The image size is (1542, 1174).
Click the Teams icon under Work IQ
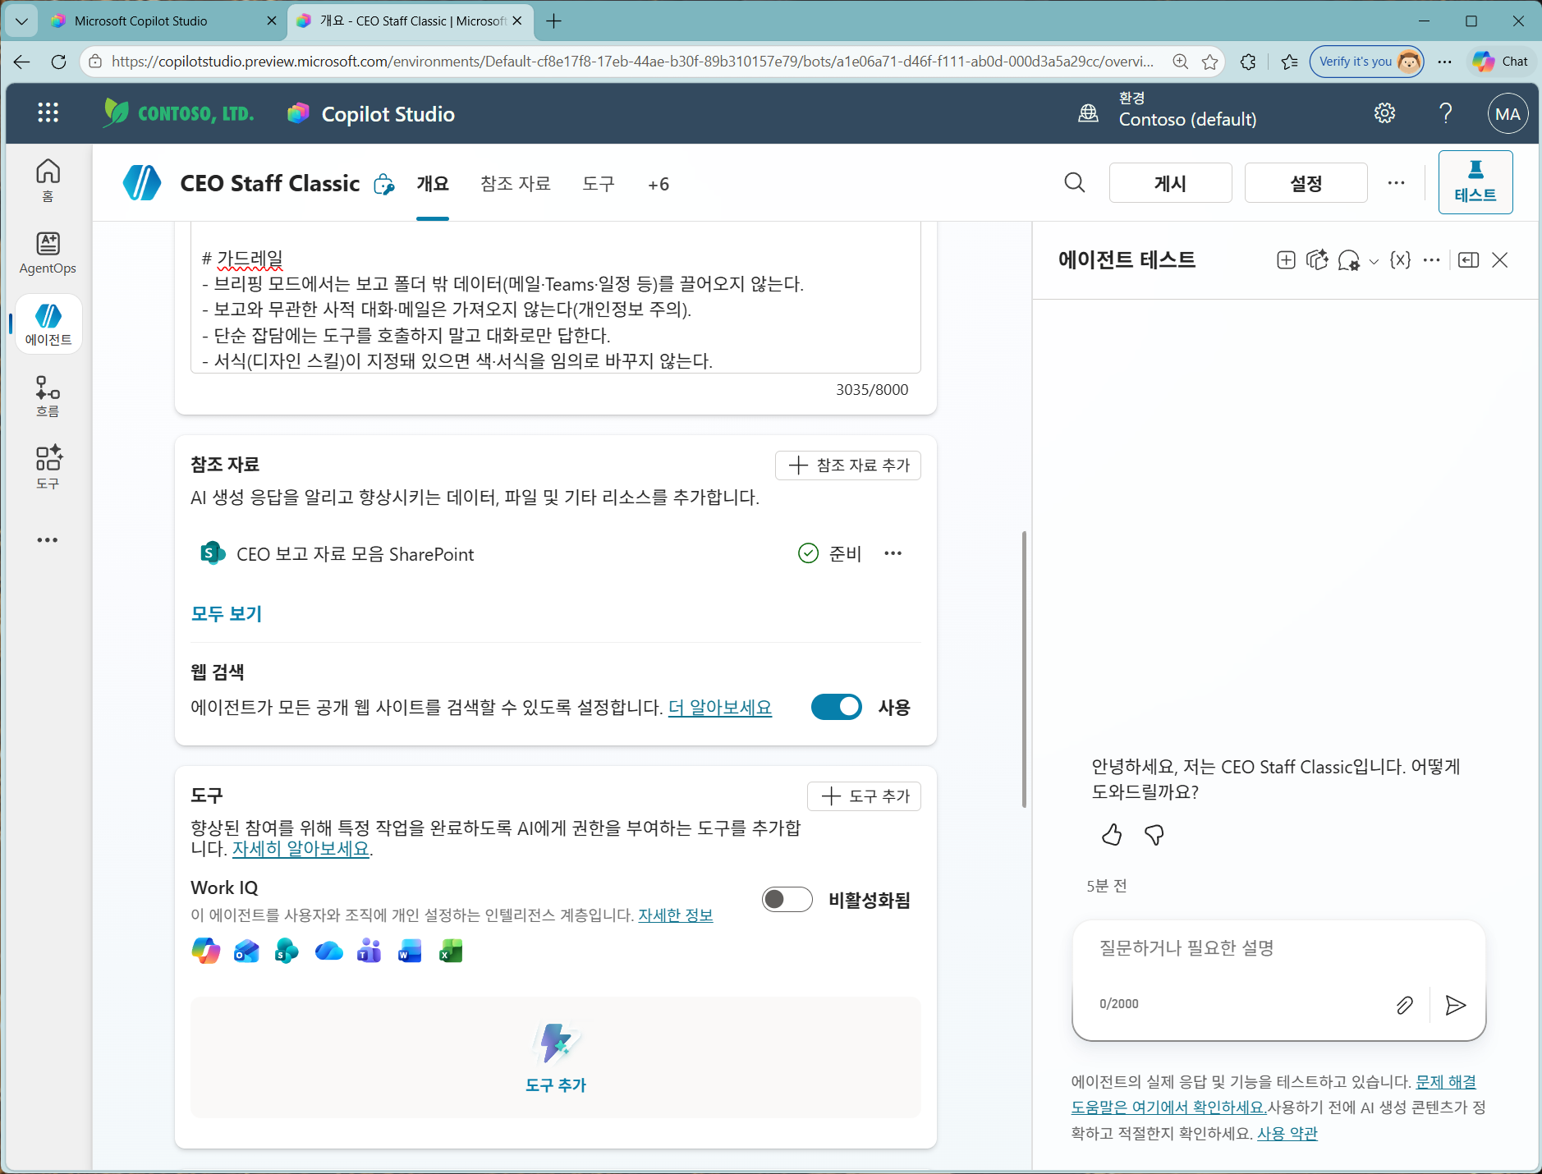pyautogui.click(x=369, y=951)
